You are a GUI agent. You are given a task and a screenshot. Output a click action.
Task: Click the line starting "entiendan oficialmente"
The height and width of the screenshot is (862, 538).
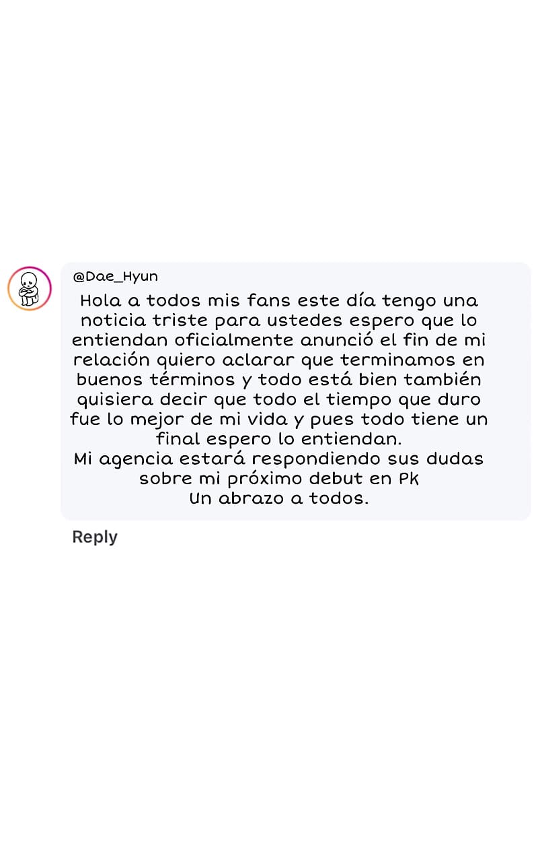(x=278, y=340)
